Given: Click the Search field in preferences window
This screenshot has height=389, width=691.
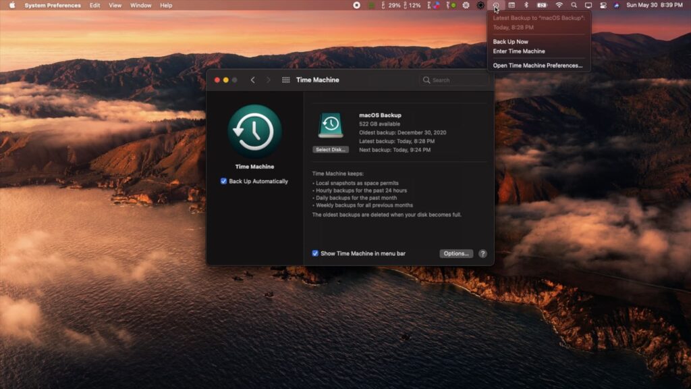Looking at the screenshot, I should (x=454, y=80).
